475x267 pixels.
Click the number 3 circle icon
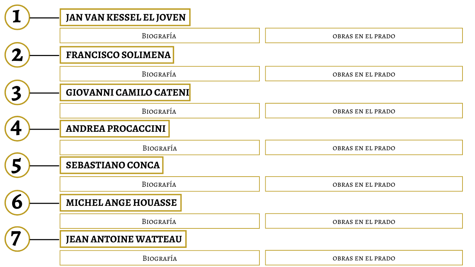[17, 92]
